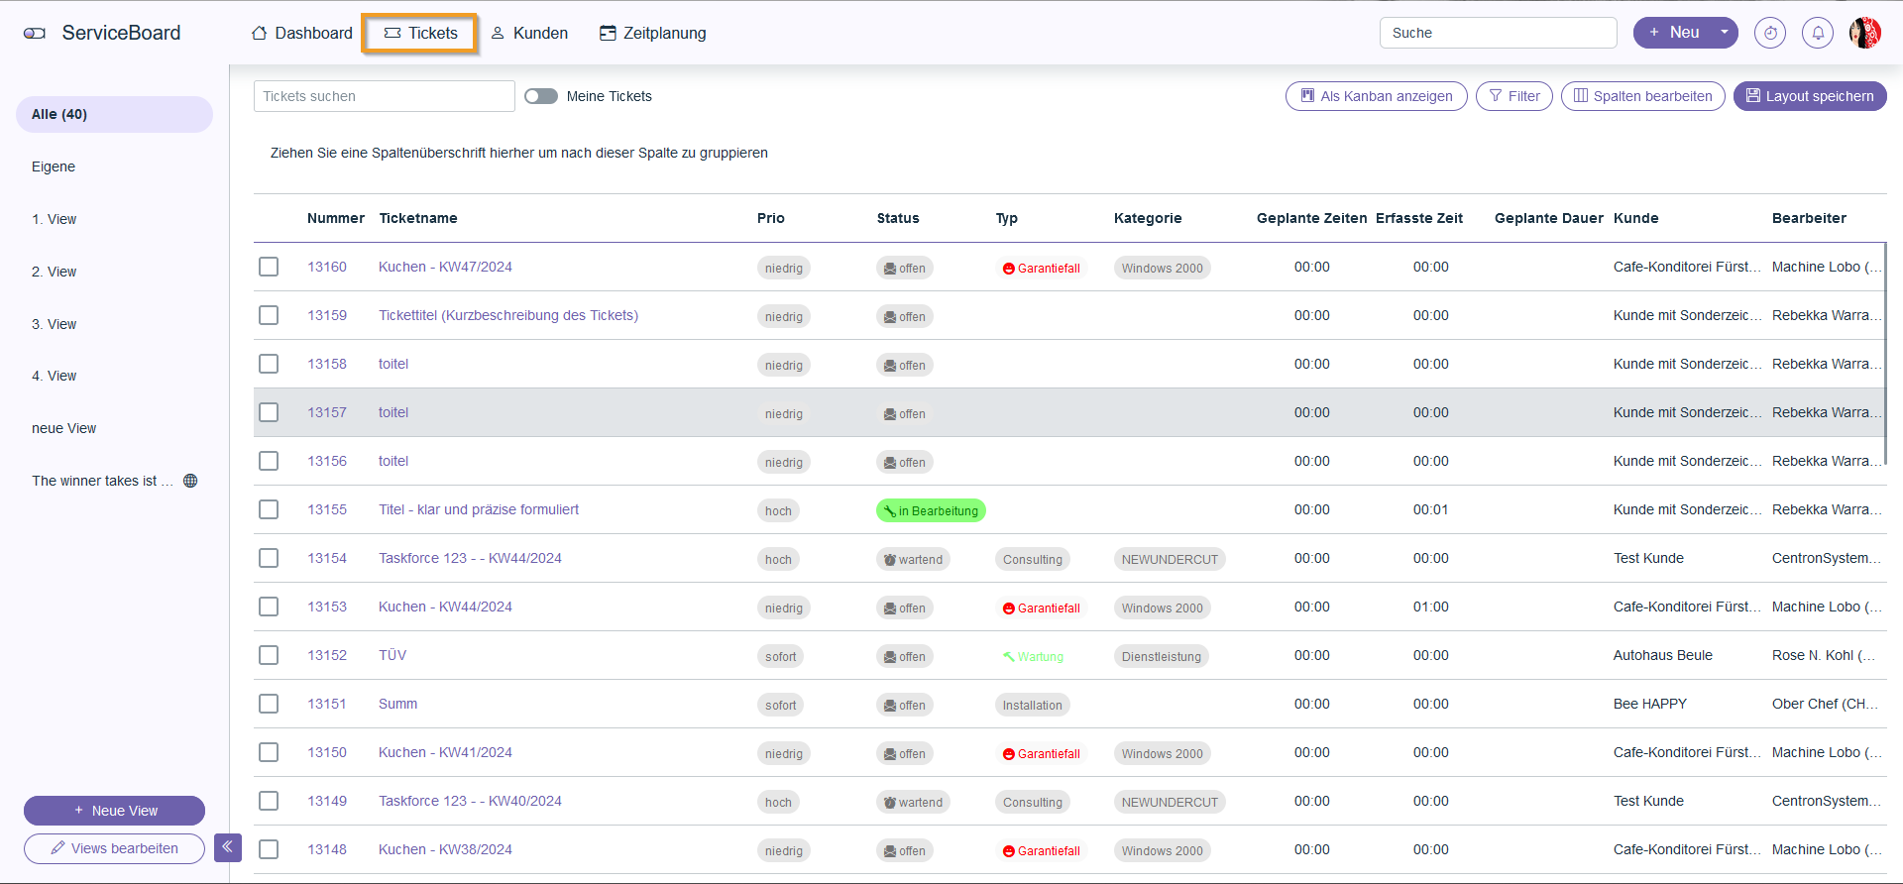
Task: Open ticket link Titel - klar und präzise formuliert
Action: click(x=479, y=509)
